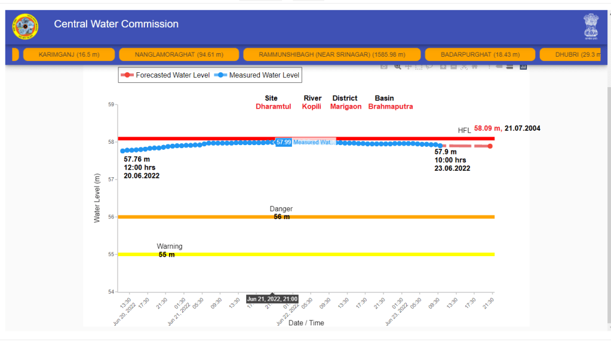Select the KARIMGANJ (16.5 m) station chip
The height and width of the screenshot is (345, 611).
tap(69, 55)
